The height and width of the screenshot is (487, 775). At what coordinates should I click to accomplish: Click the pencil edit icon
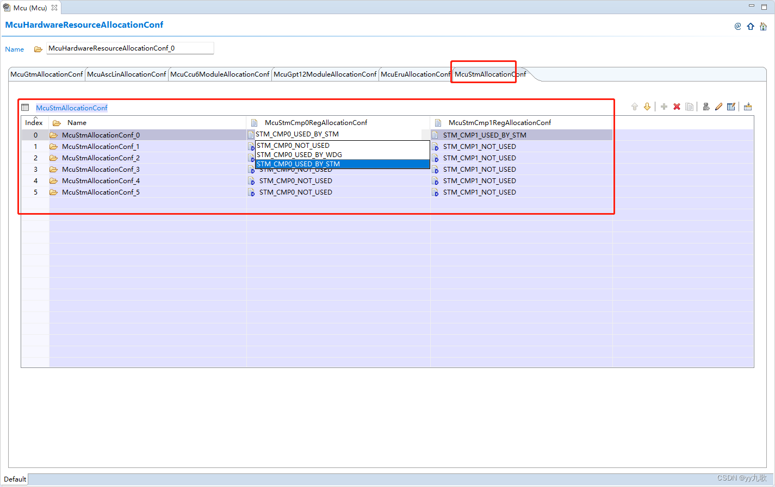click(718, 107)
